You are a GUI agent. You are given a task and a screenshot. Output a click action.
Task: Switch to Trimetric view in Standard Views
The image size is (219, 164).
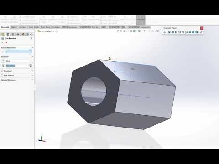point(193,32)
